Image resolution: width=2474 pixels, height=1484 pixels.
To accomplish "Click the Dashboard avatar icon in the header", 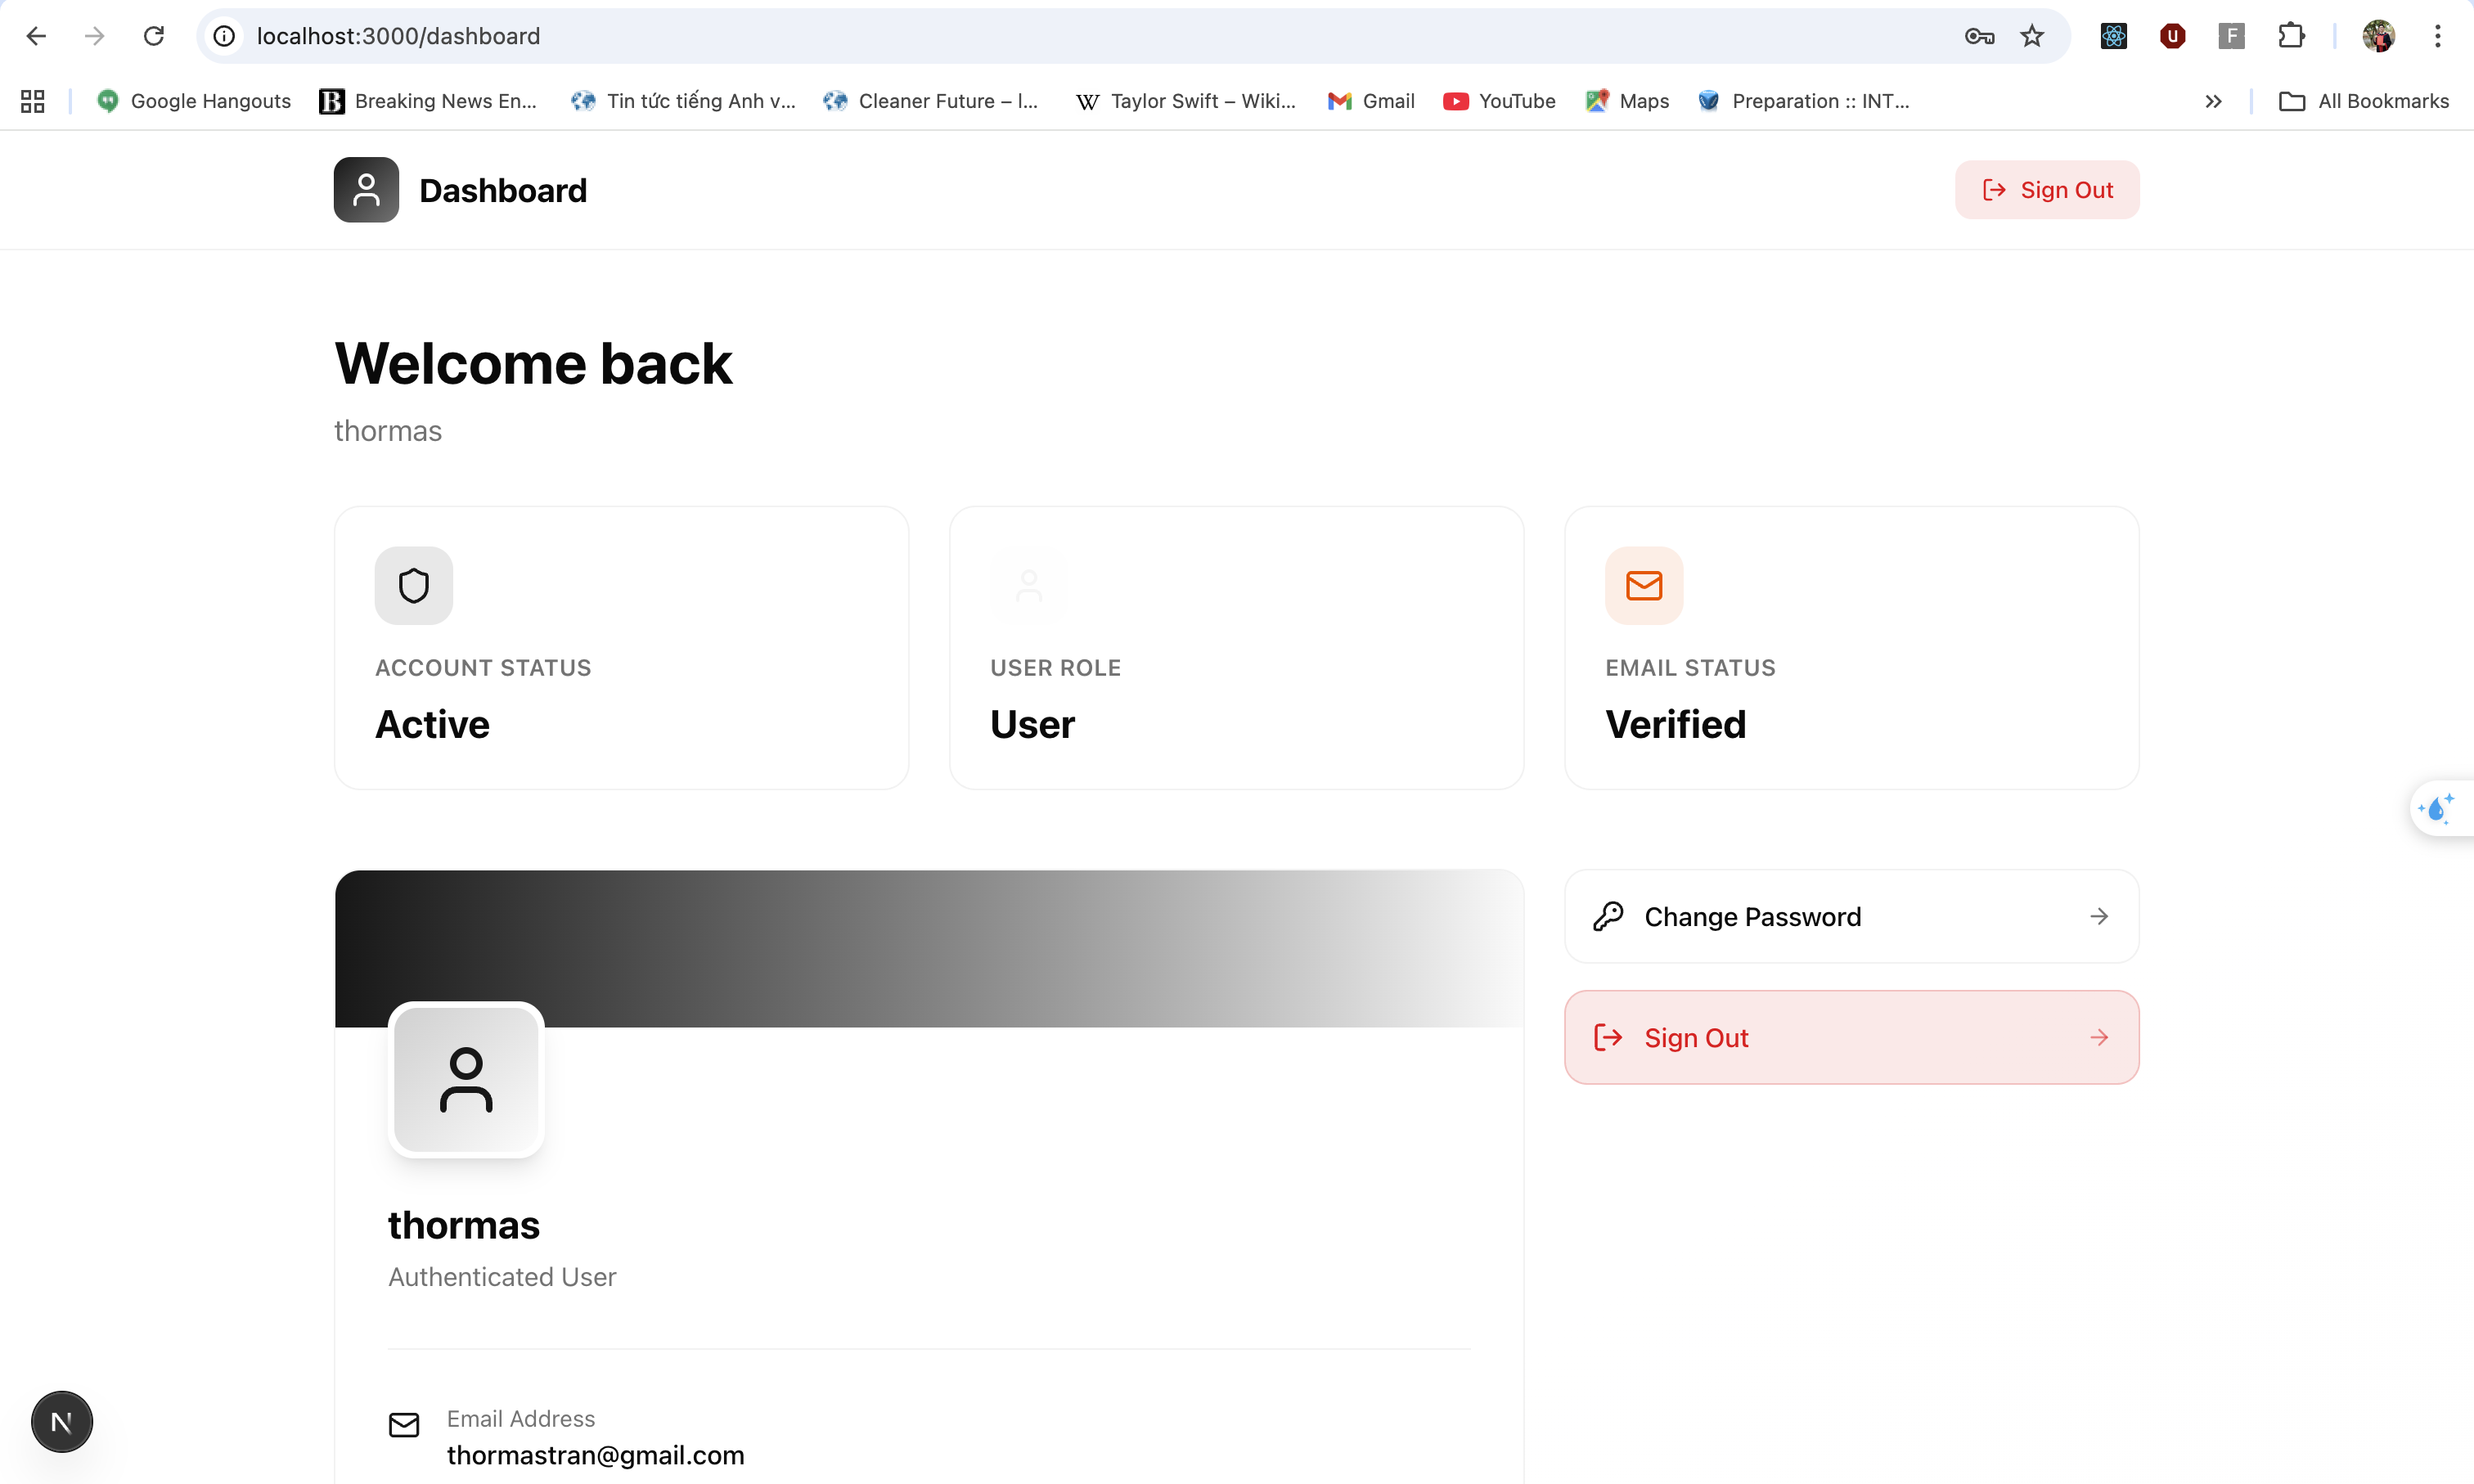I will point(365,189).
